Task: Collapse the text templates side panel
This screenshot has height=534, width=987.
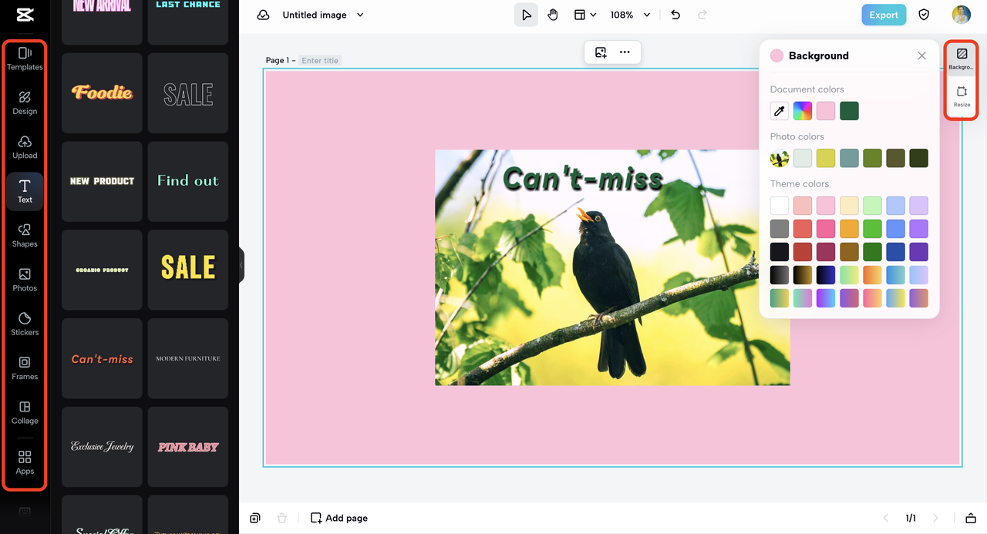Action: tap(241, 264)
